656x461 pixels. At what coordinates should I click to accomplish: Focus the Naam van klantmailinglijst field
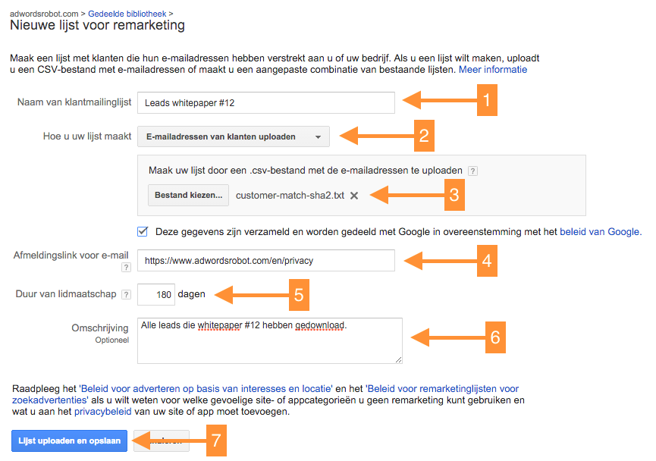(x=265, y=102)
